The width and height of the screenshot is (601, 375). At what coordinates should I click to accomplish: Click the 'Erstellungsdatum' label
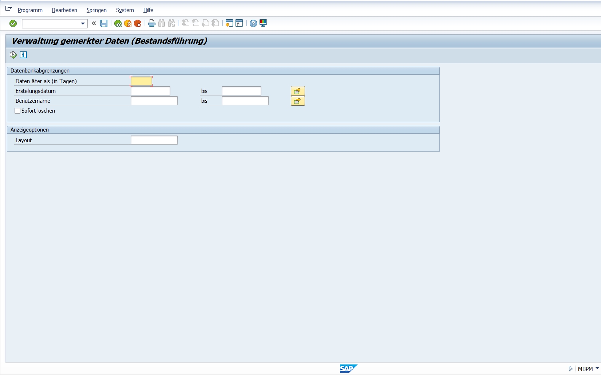36,91
